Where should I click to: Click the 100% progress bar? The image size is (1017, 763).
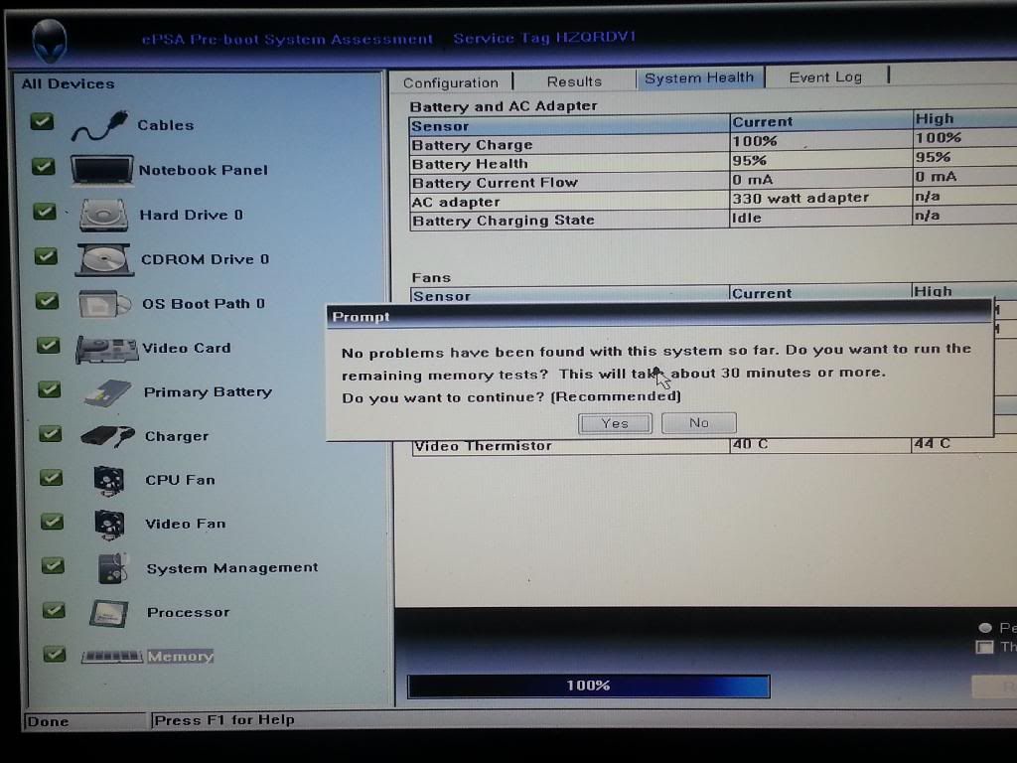[588, 687]
